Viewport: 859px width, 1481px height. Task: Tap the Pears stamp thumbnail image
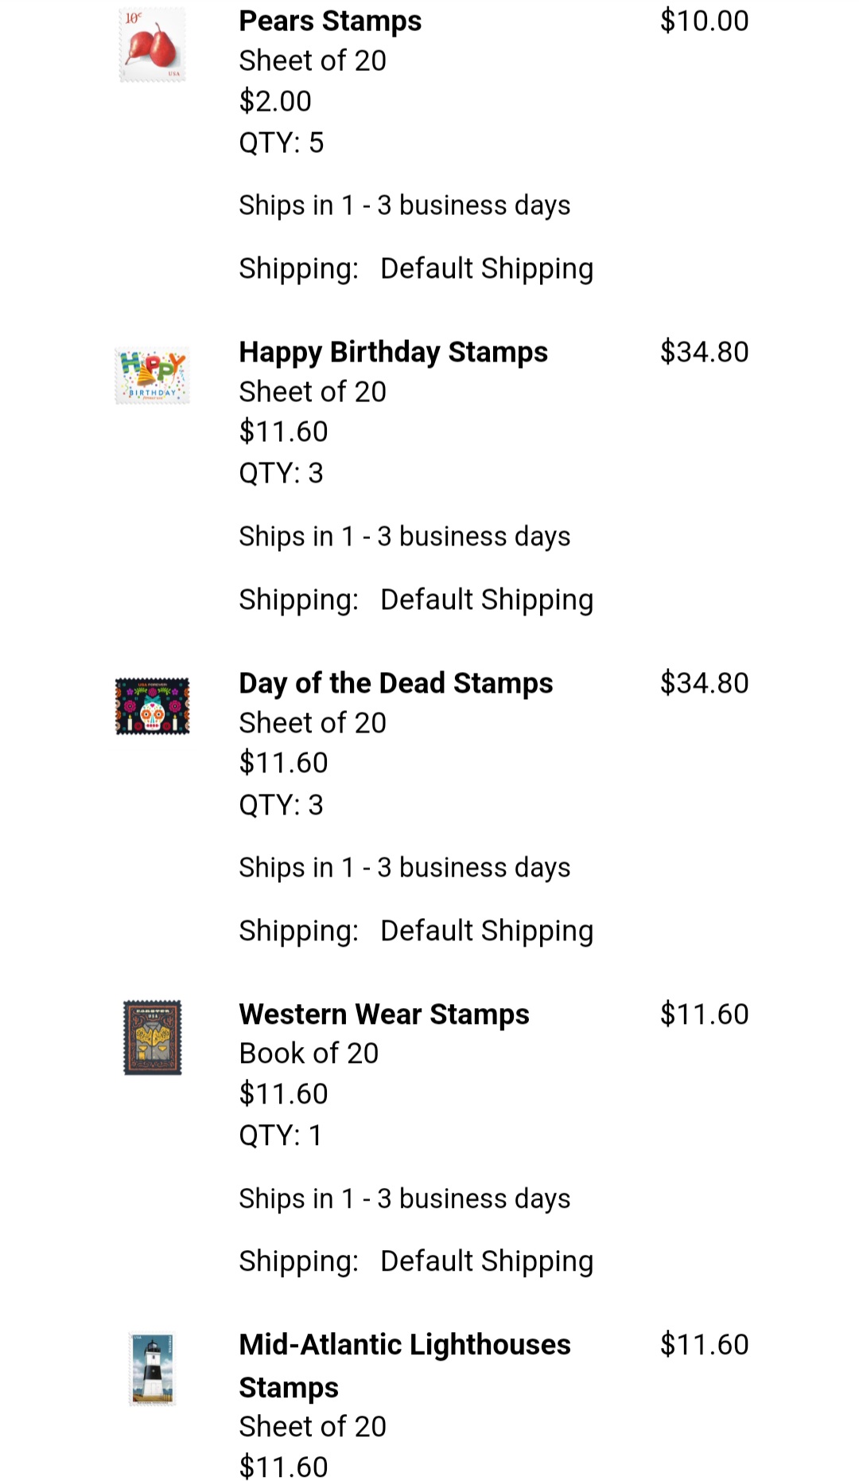[152, 45]
